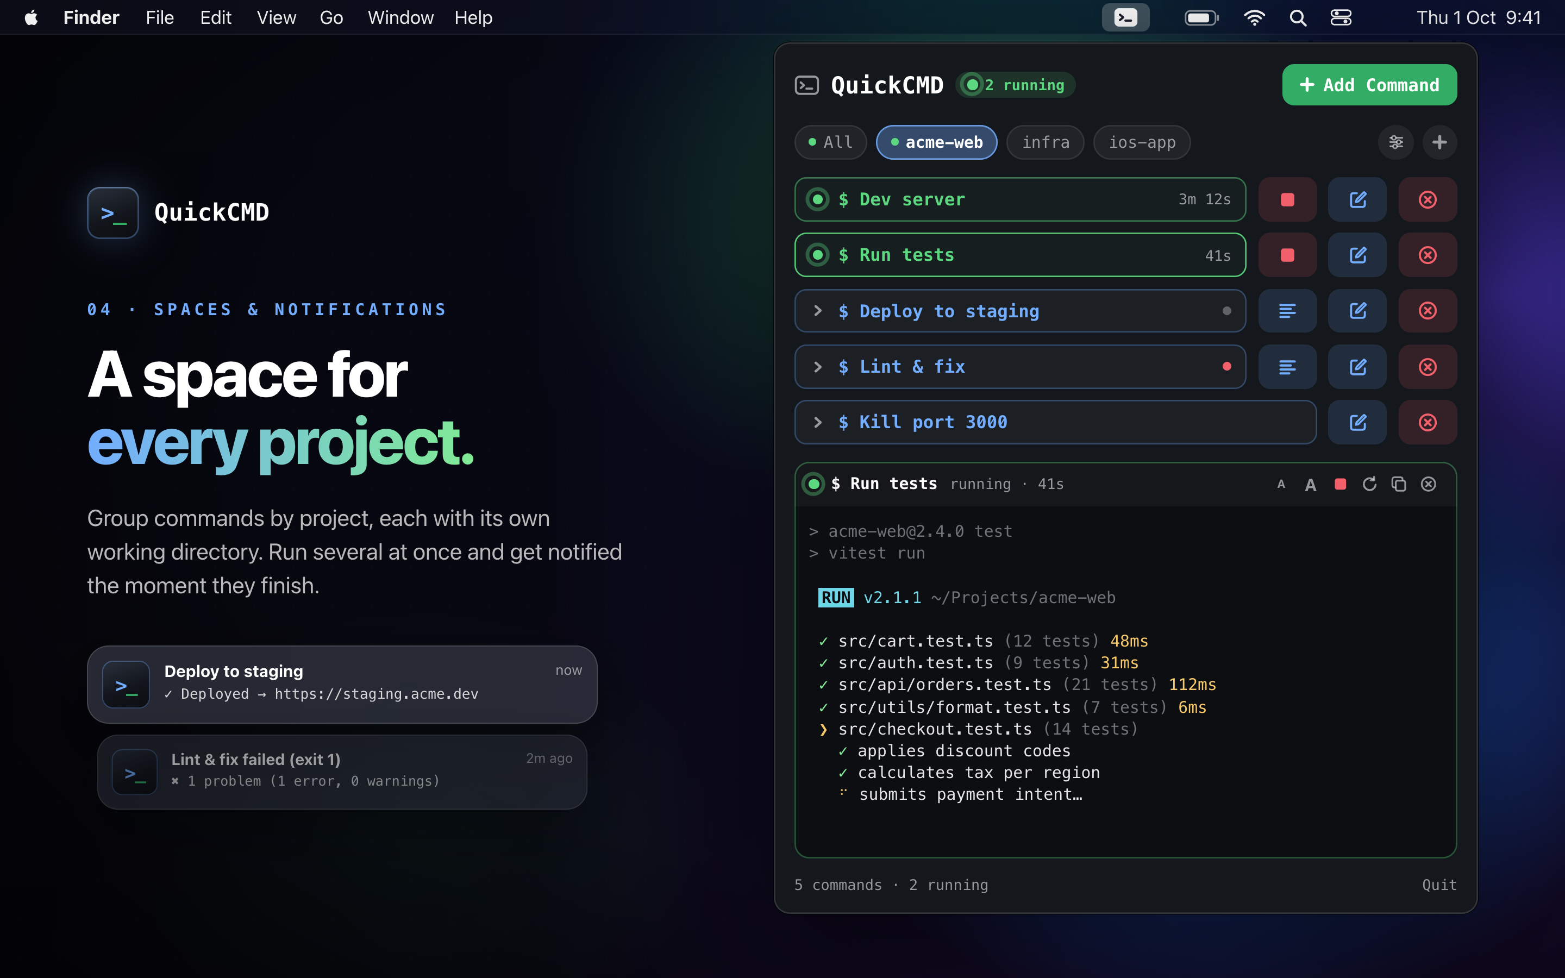Screen dimensions: 1565x978
Task: Click the QuickCMD logo icon on left
Action: (113, 213)
